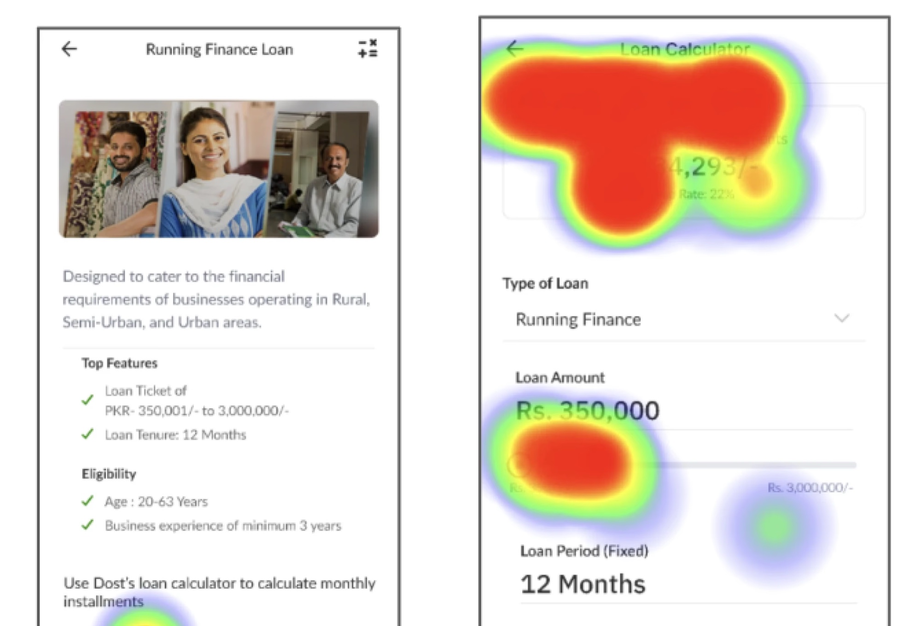
Task: Select the Rs. 3,000,000/- maximum label
Action: [810, 488]
